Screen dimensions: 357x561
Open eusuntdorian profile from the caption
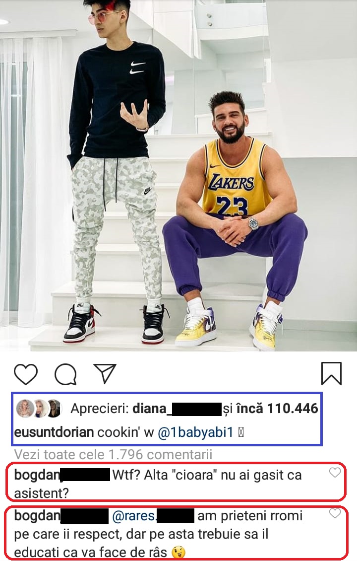[54, 432]
